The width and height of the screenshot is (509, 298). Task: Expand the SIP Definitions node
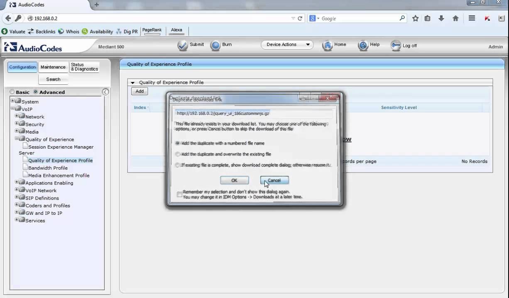pyautogui.click(x=17, y=197)
